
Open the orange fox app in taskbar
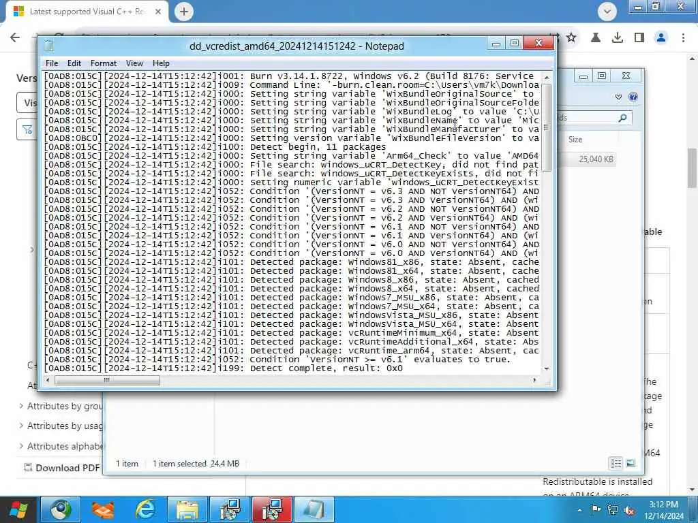tap(103, 509)
